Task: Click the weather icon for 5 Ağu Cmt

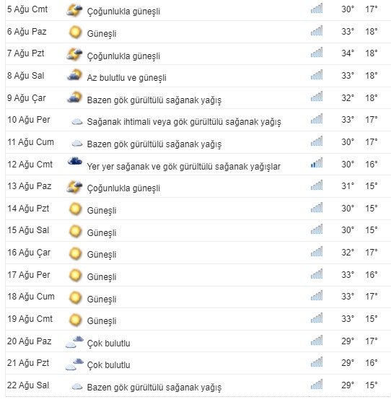Action: click(74, 11)
